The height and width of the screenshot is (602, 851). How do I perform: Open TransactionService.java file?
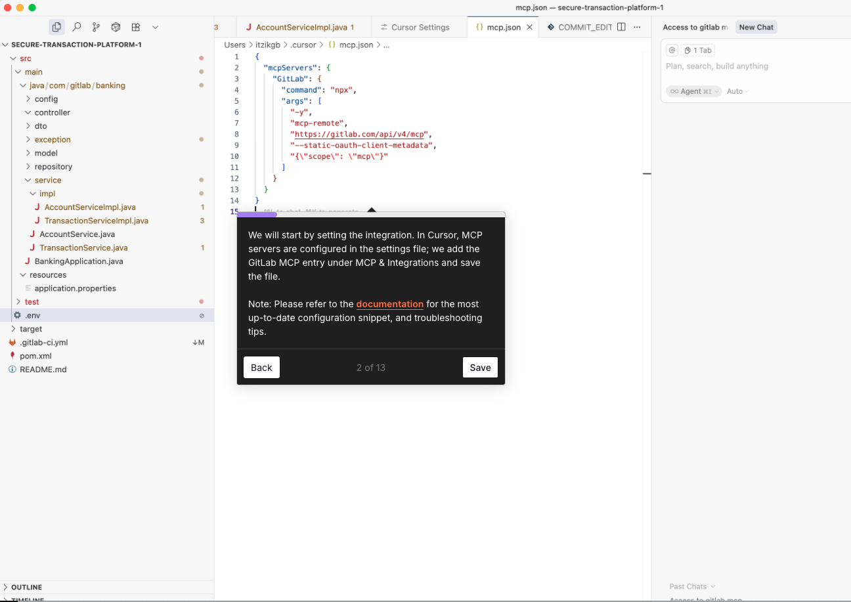[83, 247]
